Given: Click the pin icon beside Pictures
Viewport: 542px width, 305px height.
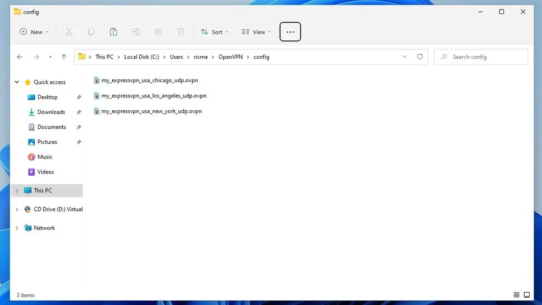Looking at the screenshot, I should (79, 142).
